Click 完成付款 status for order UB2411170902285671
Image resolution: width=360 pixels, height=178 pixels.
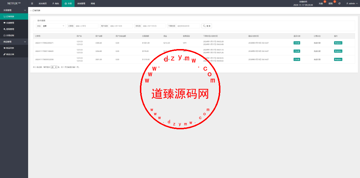click(x=317, y=43)
